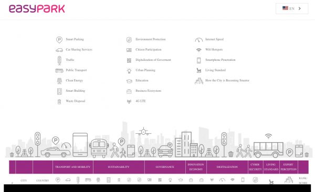Viewport: 315px width, 192px height.
Task: Click the Traffic light legend icon
Action: 59,60
